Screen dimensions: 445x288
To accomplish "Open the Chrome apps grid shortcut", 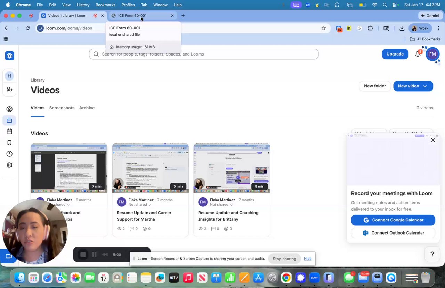I will tap(6, 39).
